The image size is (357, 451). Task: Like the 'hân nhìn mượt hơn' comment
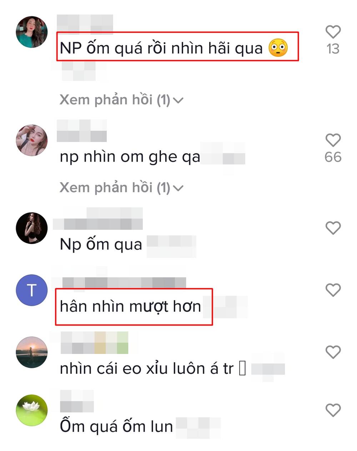[333, 290]
